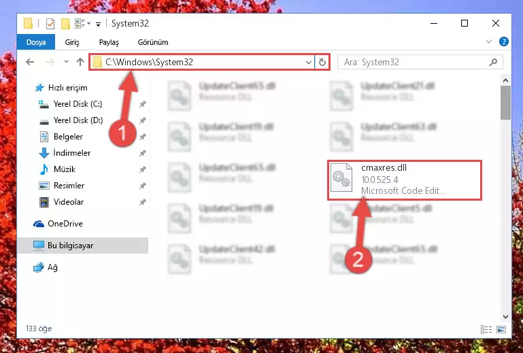Open the Customize Quick Access Toolbar dropdown arrow

(x=98, y=24)
